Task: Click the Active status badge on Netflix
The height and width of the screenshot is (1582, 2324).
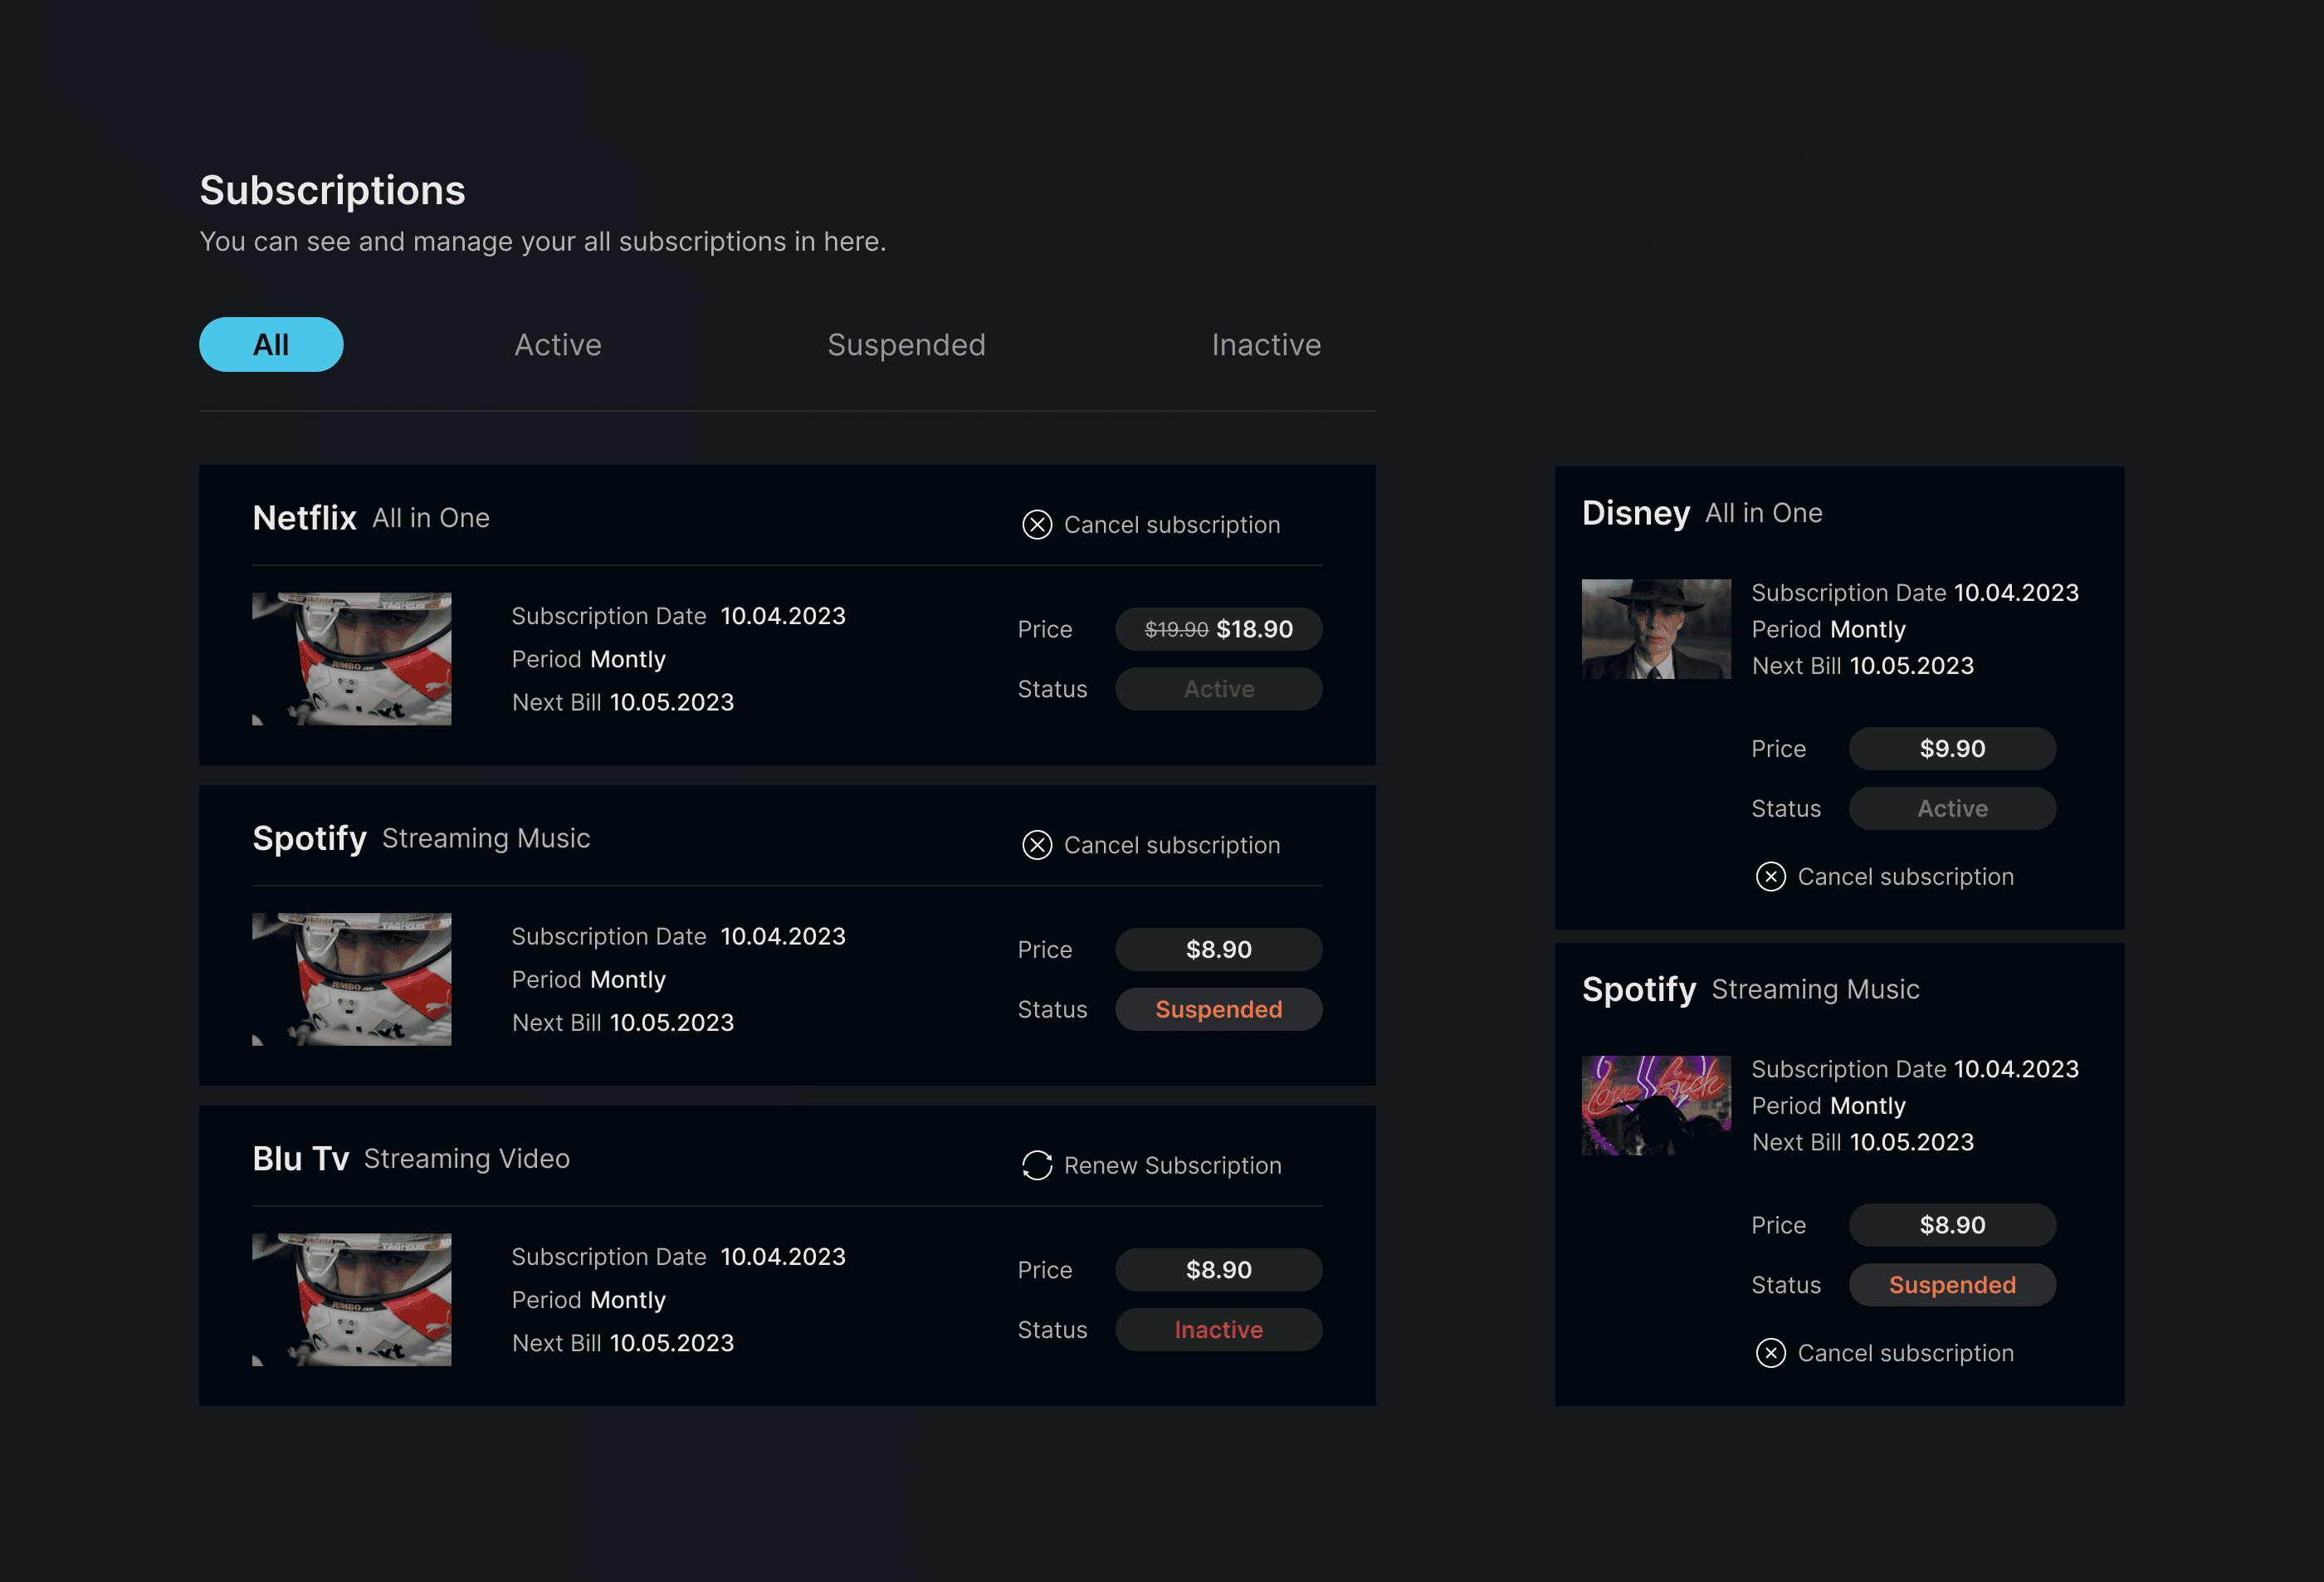Action: coord(1218,689)
